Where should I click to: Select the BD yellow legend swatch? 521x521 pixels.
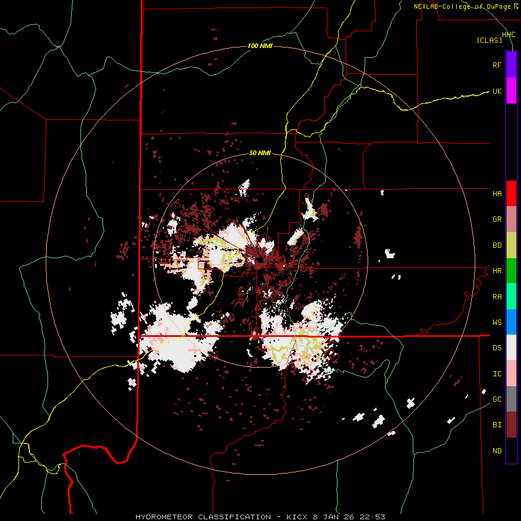click(511, 245)
